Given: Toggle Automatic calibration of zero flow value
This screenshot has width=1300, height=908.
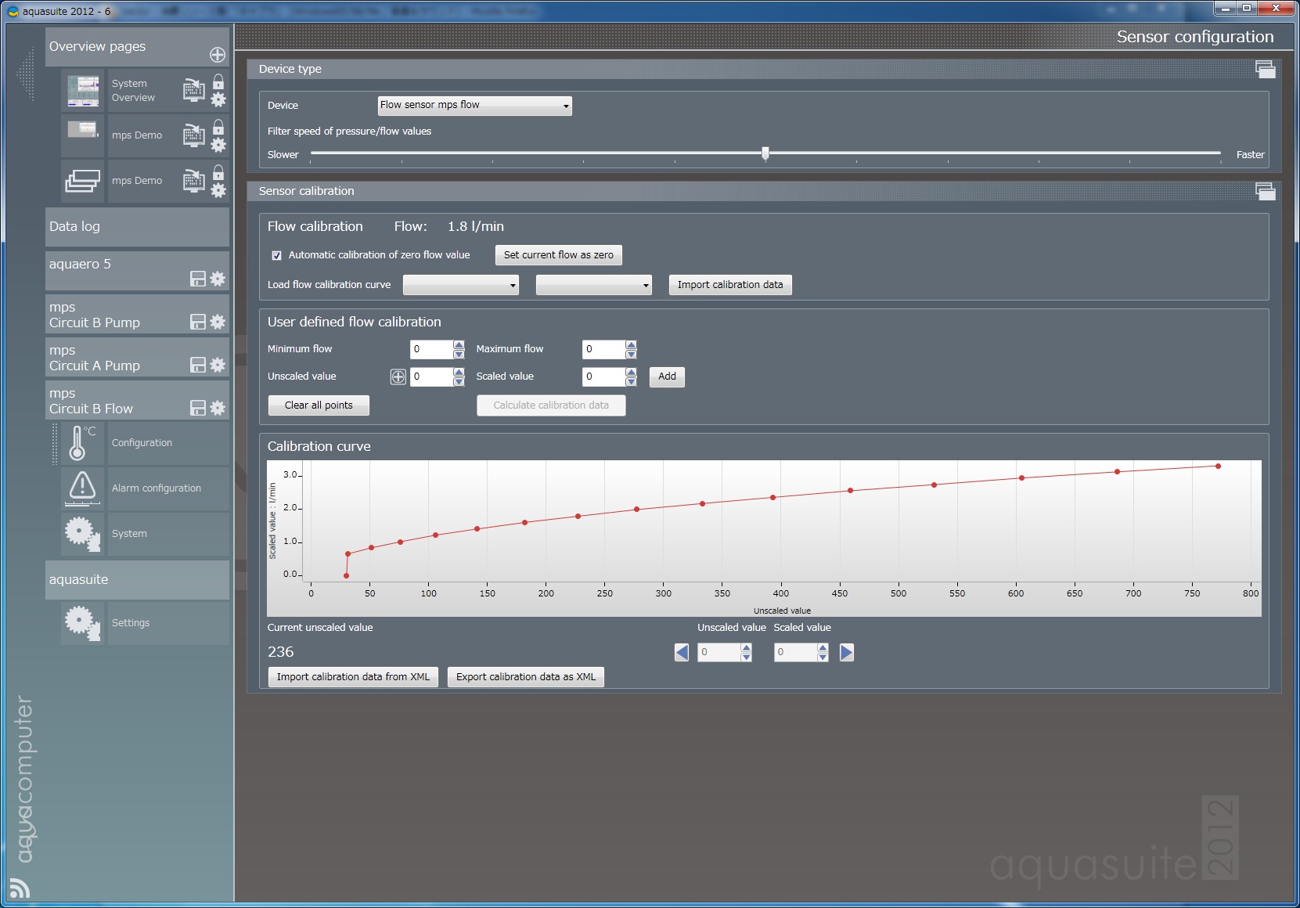Looking at the screenshot, I should [x=276, y=255].
